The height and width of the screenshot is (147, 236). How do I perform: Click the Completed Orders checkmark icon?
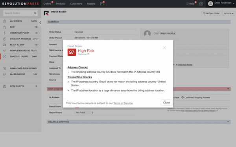5,51
